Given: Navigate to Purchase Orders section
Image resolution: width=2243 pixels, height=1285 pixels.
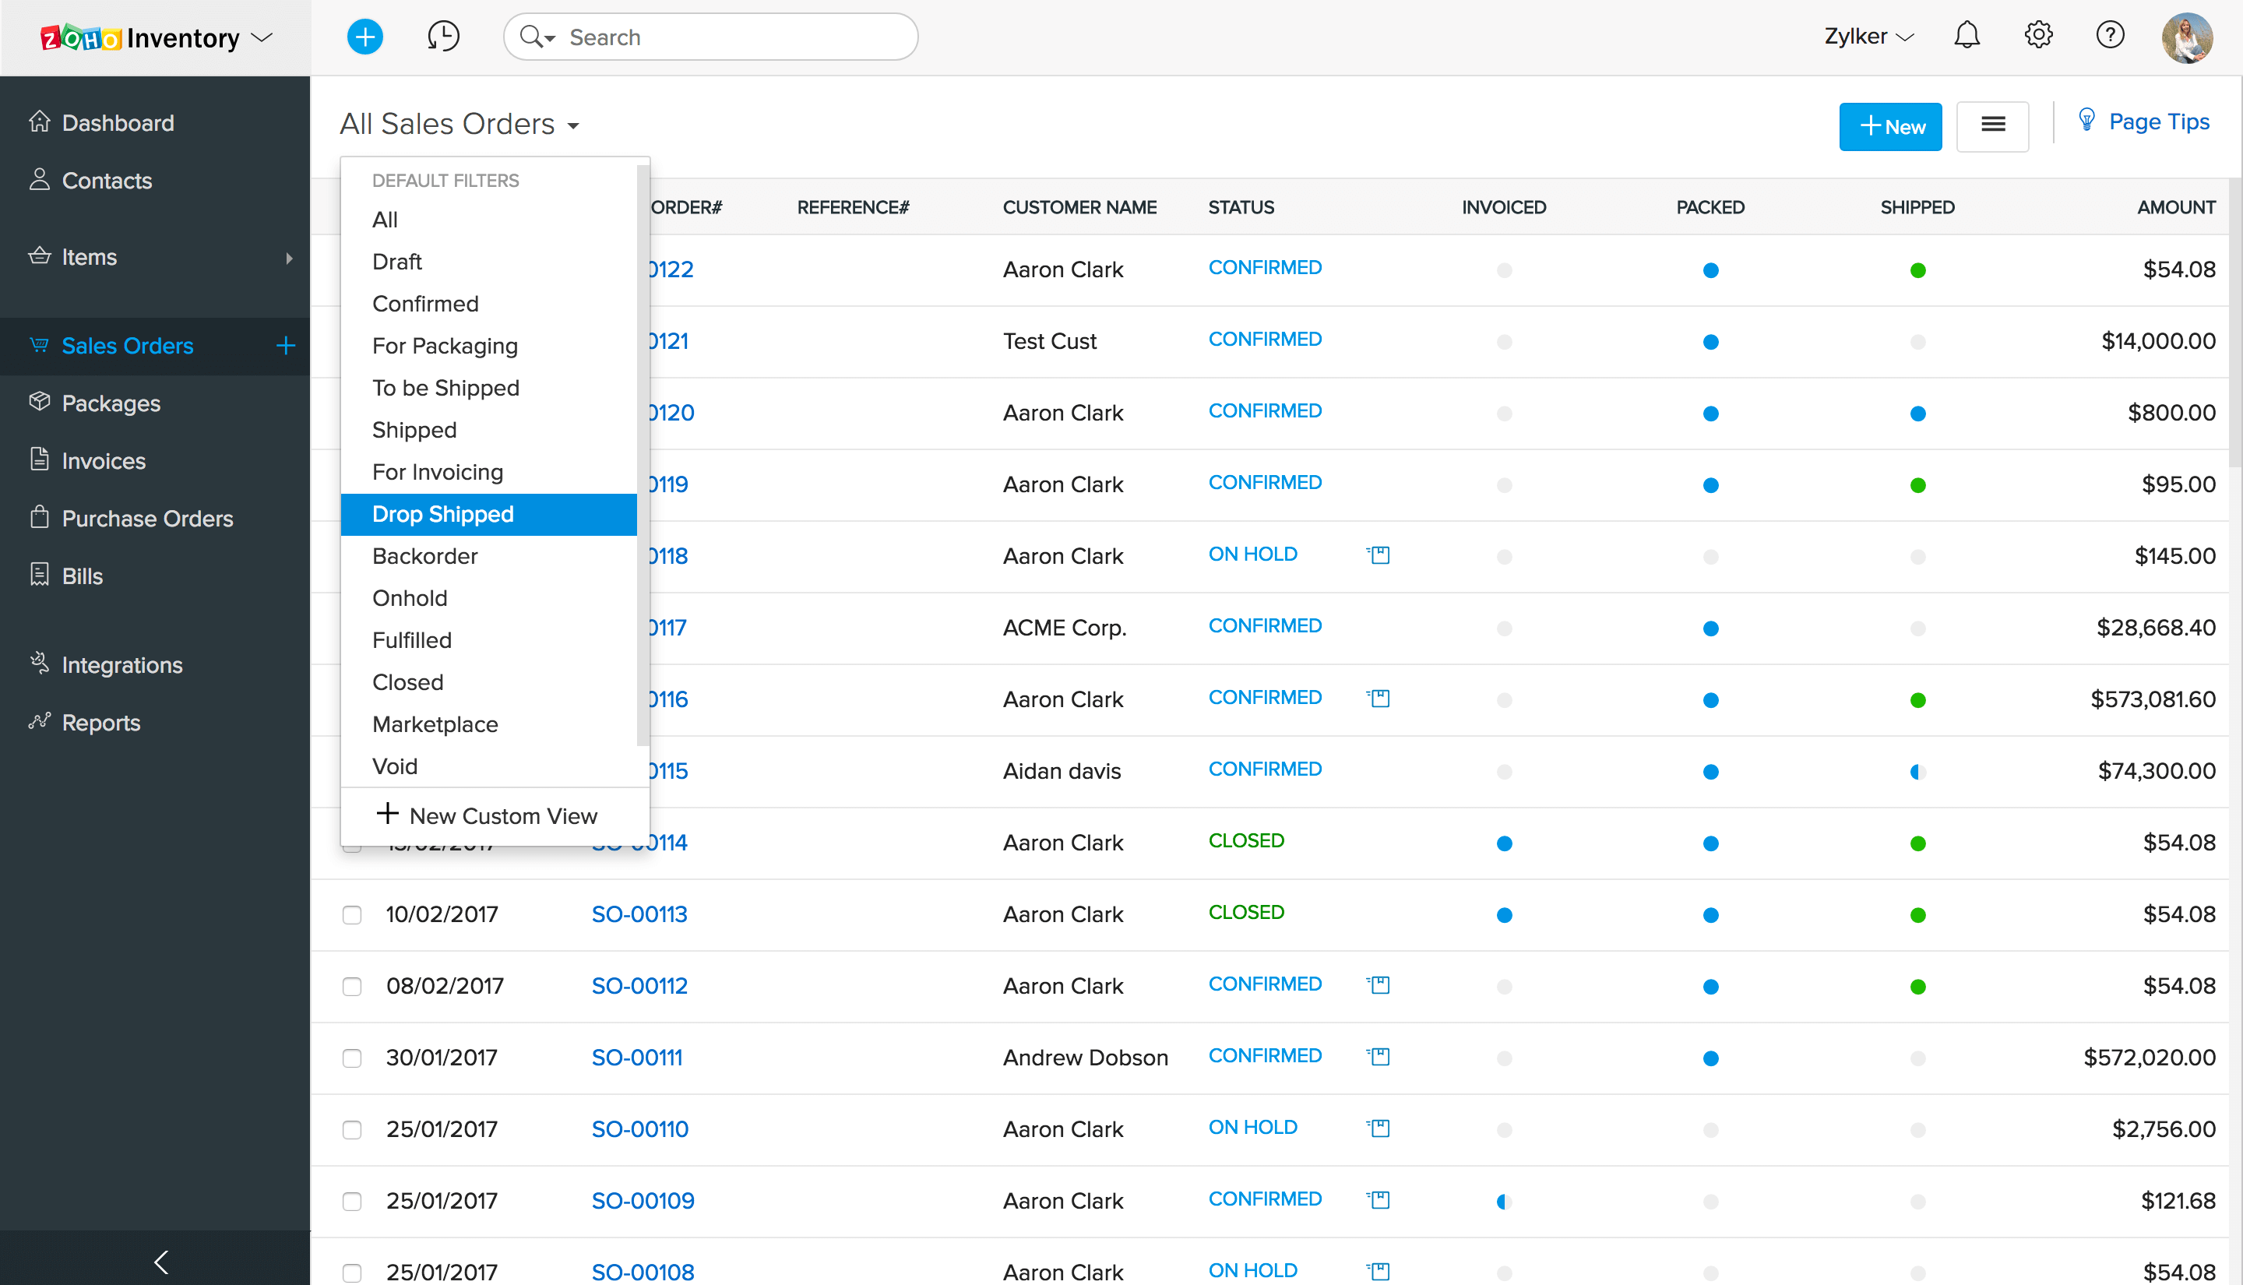Looking at the screenshot, I should pyautogui.click(x=148, y=518).
